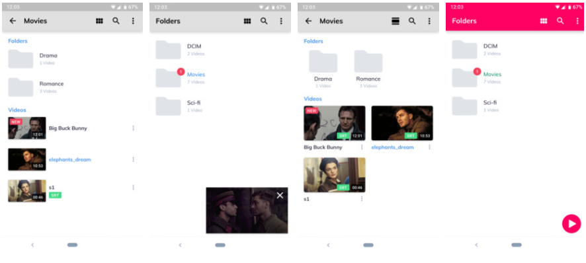Open overflow menu for s1 in grid view
The height and width of the screenshot is (263, 586).
361,199
